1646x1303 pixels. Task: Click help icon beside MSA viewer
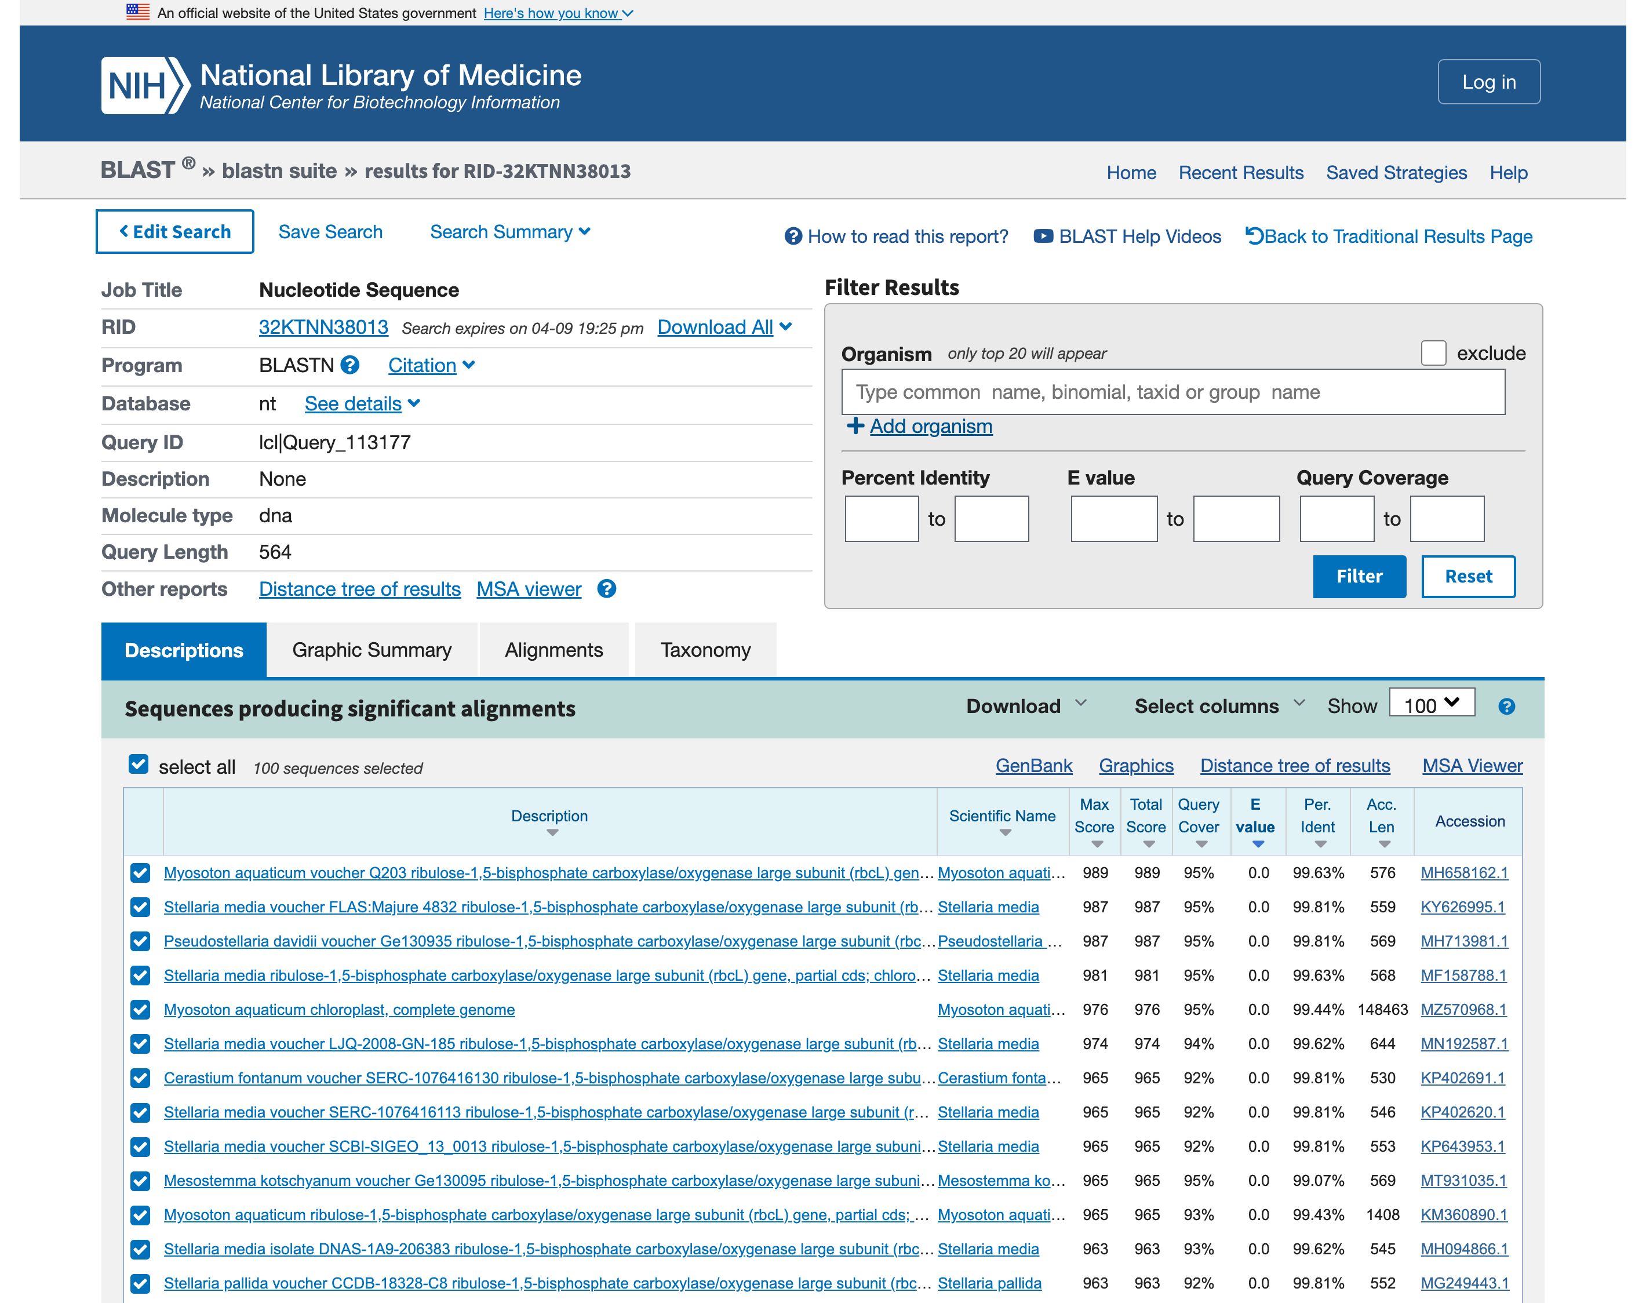[606, 589]
